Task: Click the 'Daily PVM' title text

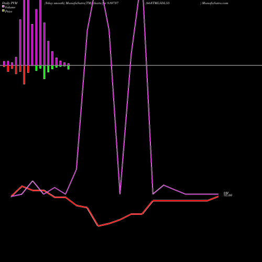Action: click(10, 3)
